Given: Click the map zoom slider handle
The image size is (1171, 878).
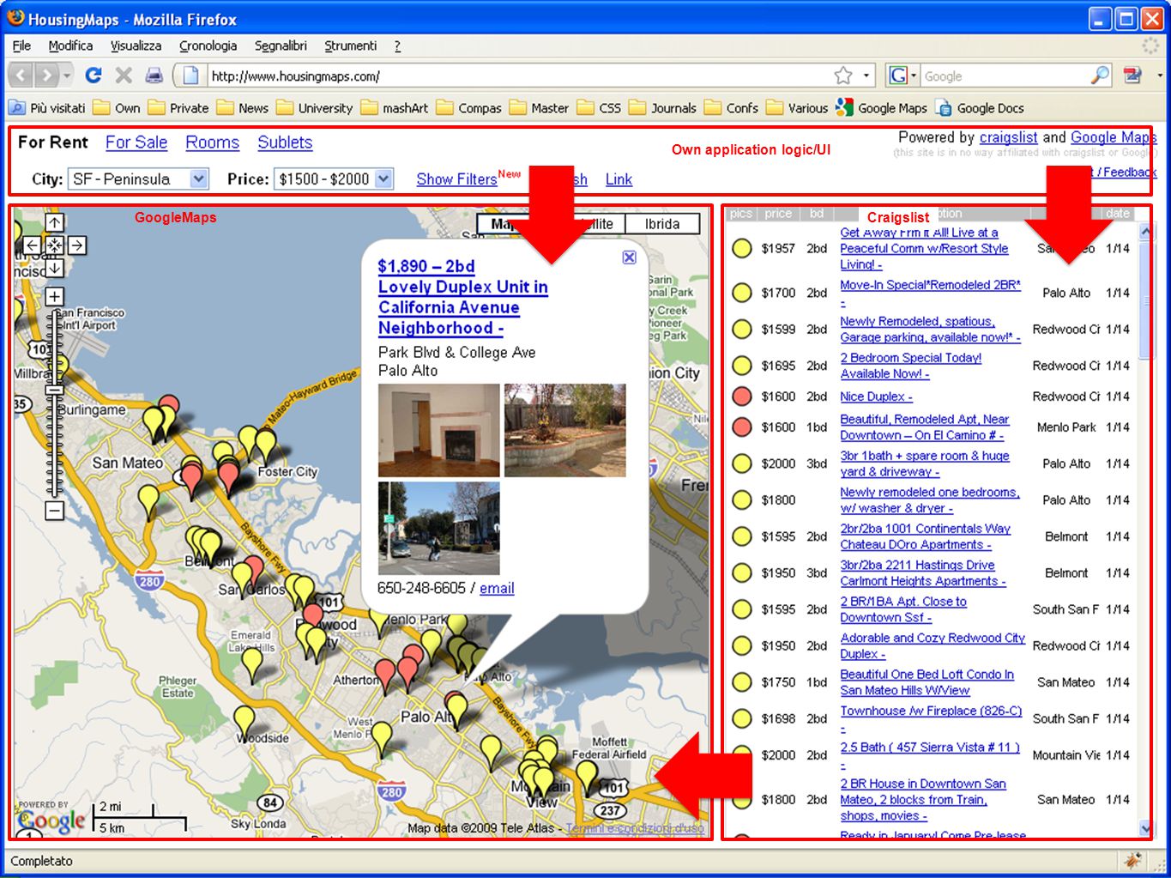Looking at the screenshot, I should [54, 391].
